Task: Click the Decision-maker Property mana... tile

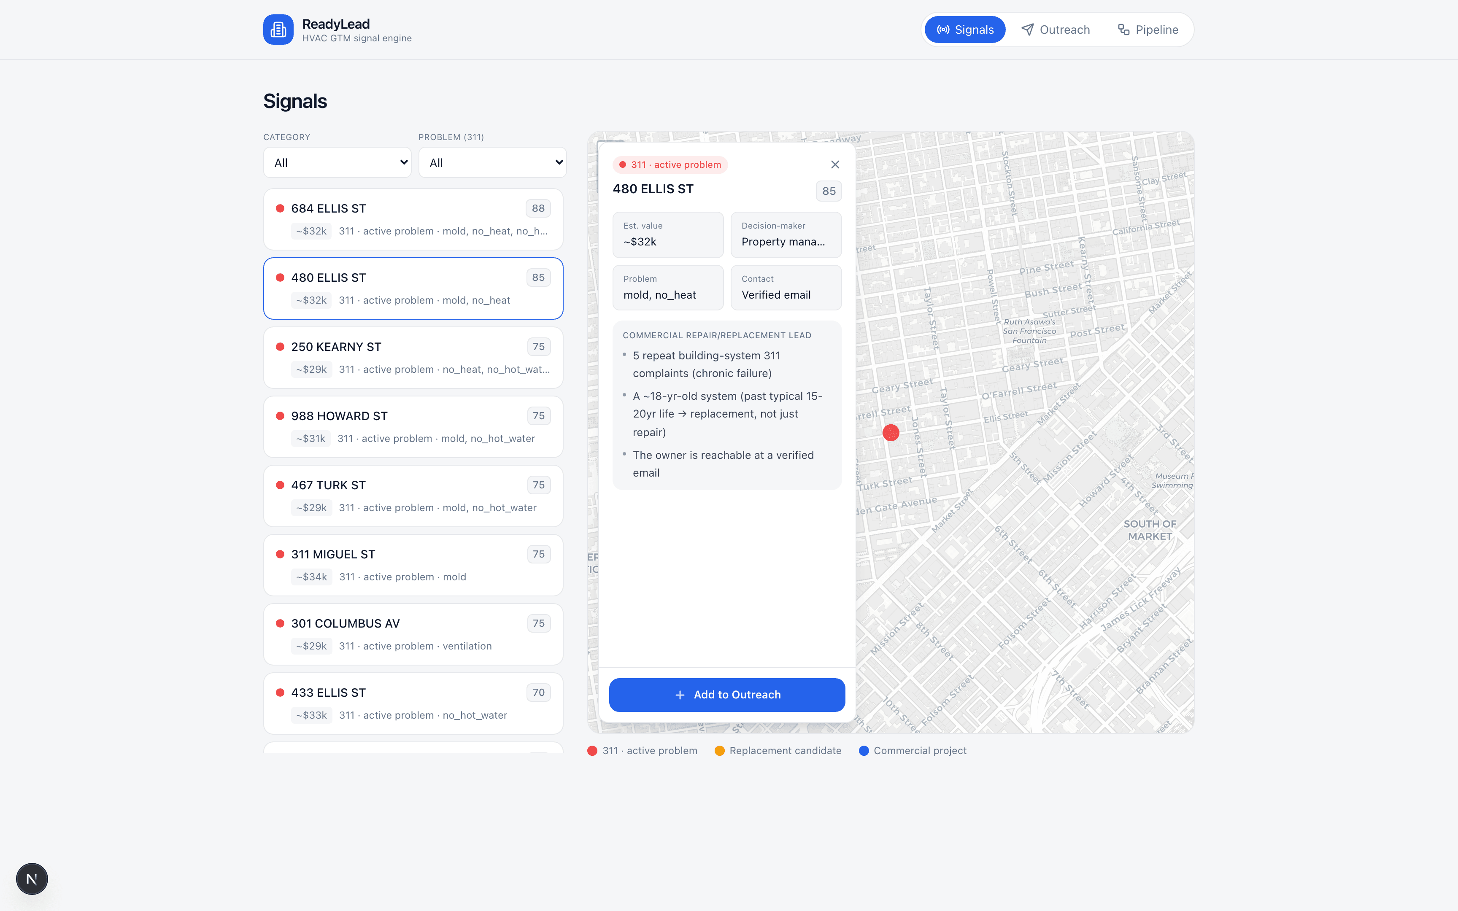Action: (786, 234)
